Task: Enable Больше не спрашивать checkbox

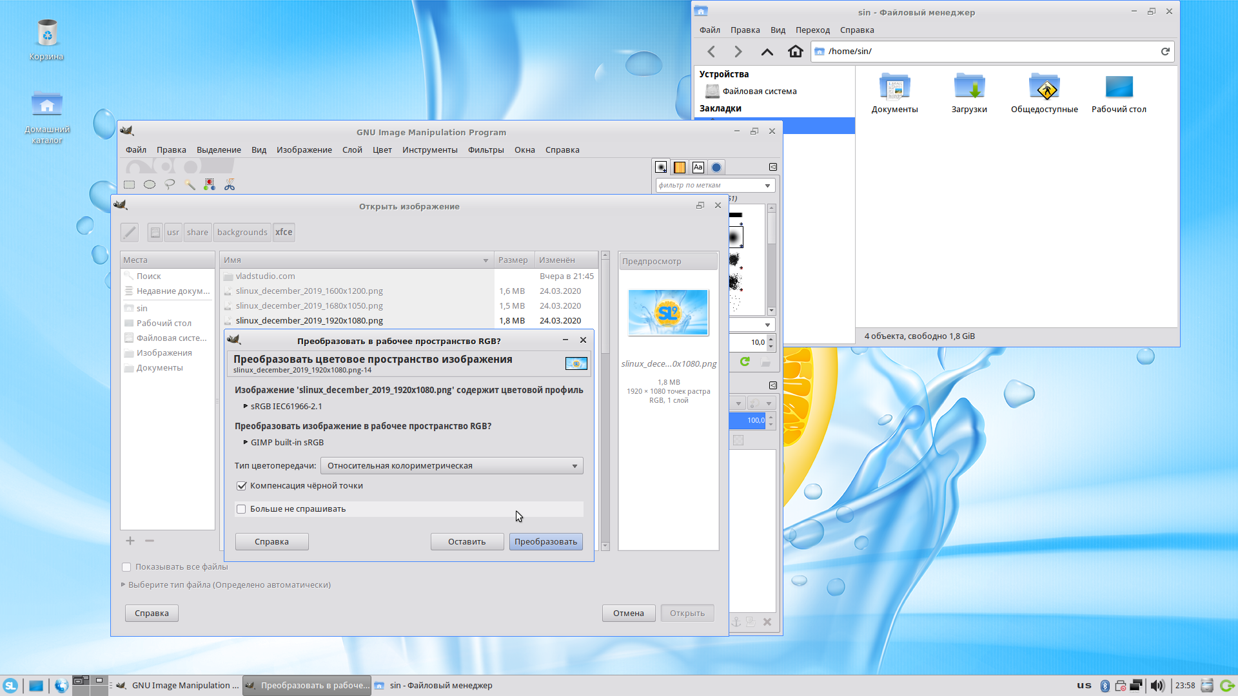Action: [242, 509]
